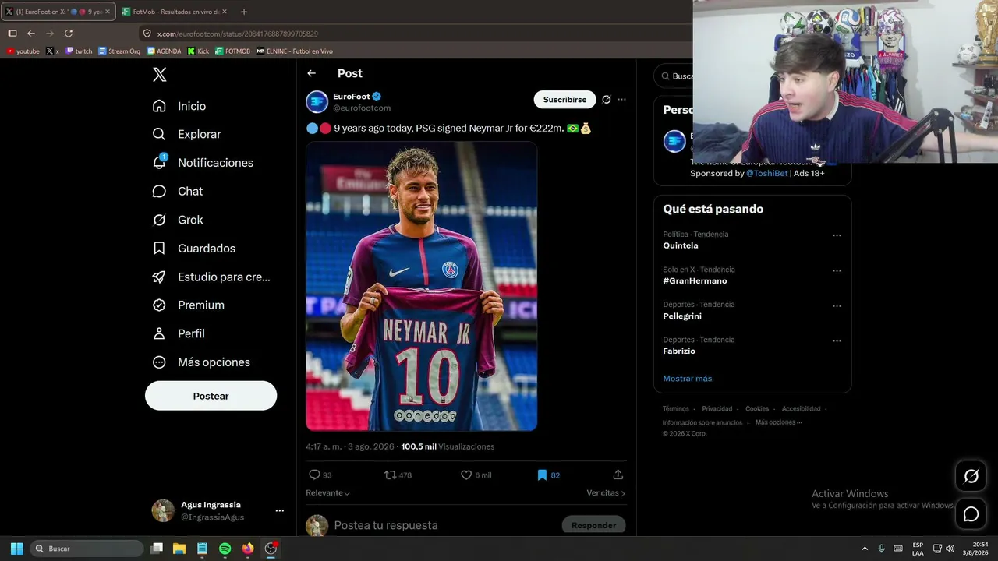Click the X logo in the sidebar
Viewport: 998px width, 561px height.
pyautogui.click(x=160, y=75)
